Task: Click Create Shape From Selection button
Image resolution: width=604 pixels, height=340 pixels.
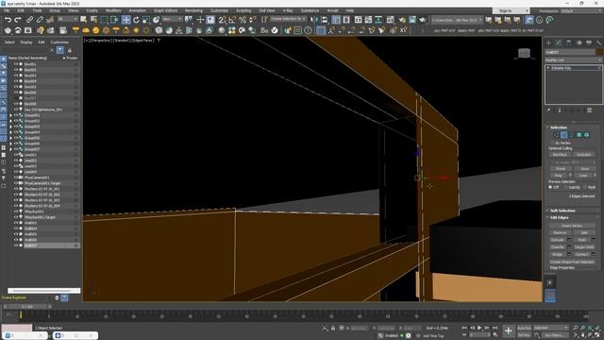Action: [572, 262]
